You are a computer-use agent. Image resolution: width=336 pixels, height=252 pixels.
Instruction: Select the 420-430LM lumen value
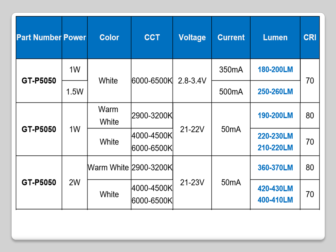(x=275, y=189)
